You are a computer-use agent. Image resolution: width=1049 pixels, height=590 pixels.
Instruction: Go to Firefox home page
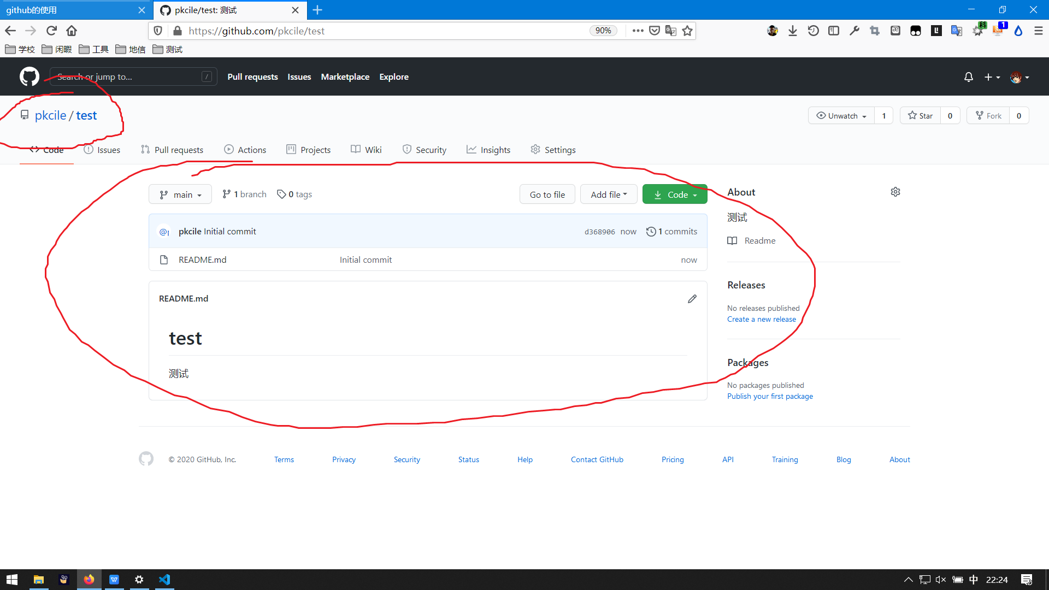click(x=72, y=31)
